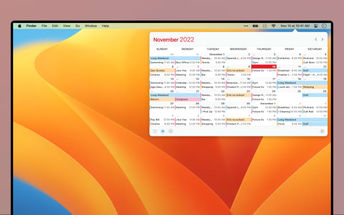
Task: Open the Window menu
Action: click(x=91, y=26)
